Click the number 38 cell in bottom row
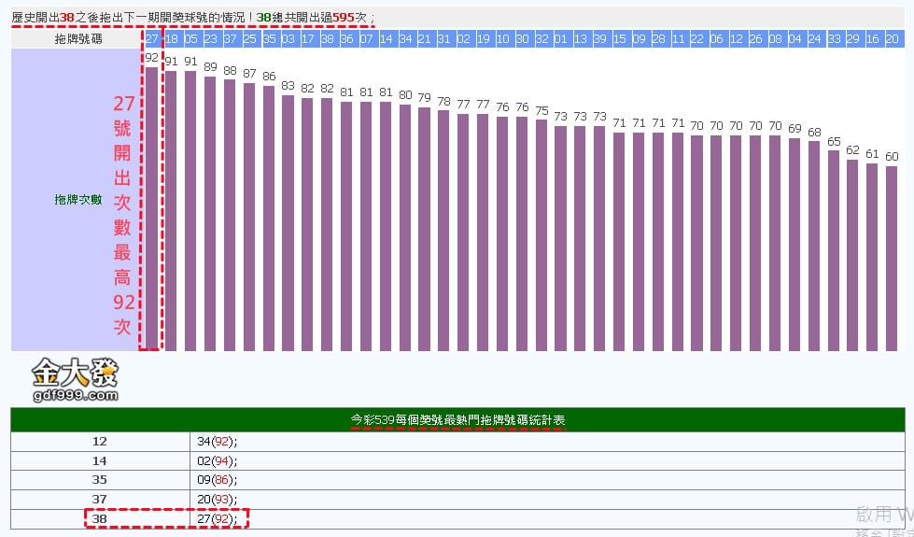This screenshot has height=537, width=914. tap(100, 518)
